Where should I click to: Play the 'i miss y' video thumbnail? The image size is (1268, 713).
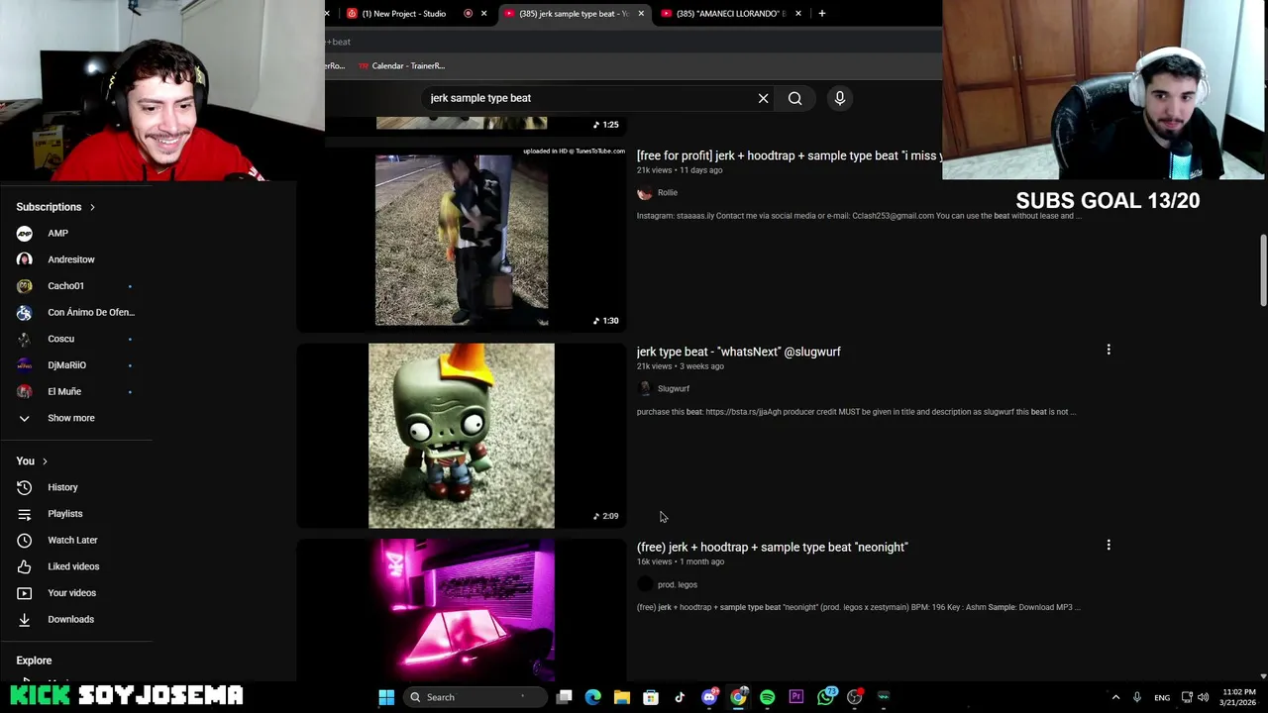point(462,240)
